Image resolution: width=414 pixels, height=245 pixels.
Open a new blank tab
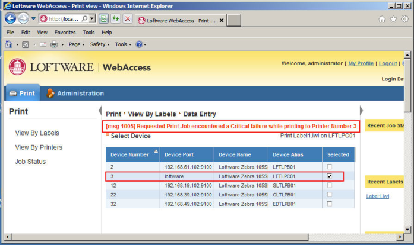234,20
